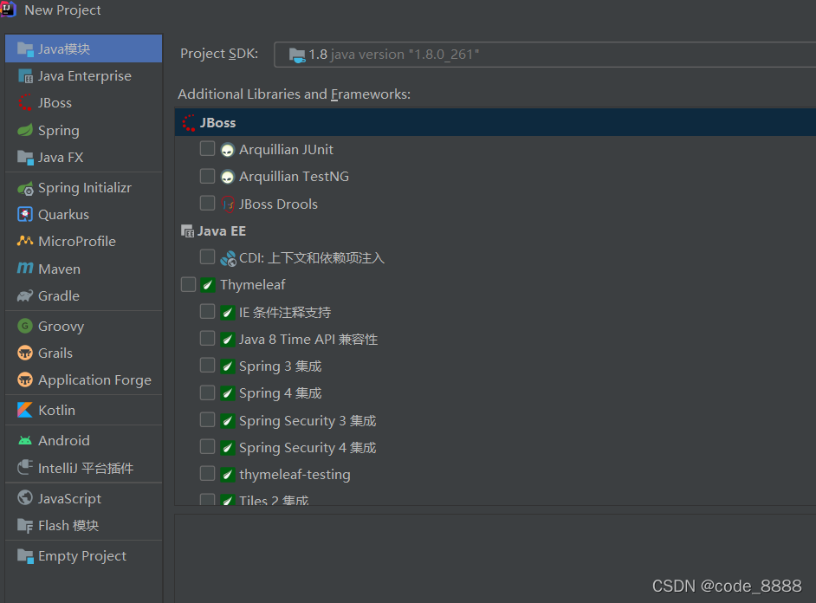Click the Java EE group icon
Viewport: 816px width, 603px height.
[187, 231]
